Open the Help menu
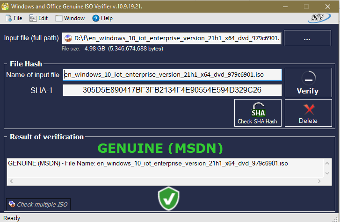Image resolution: width=340 pixels, height=222 pixels. click(x=102, y=18)
